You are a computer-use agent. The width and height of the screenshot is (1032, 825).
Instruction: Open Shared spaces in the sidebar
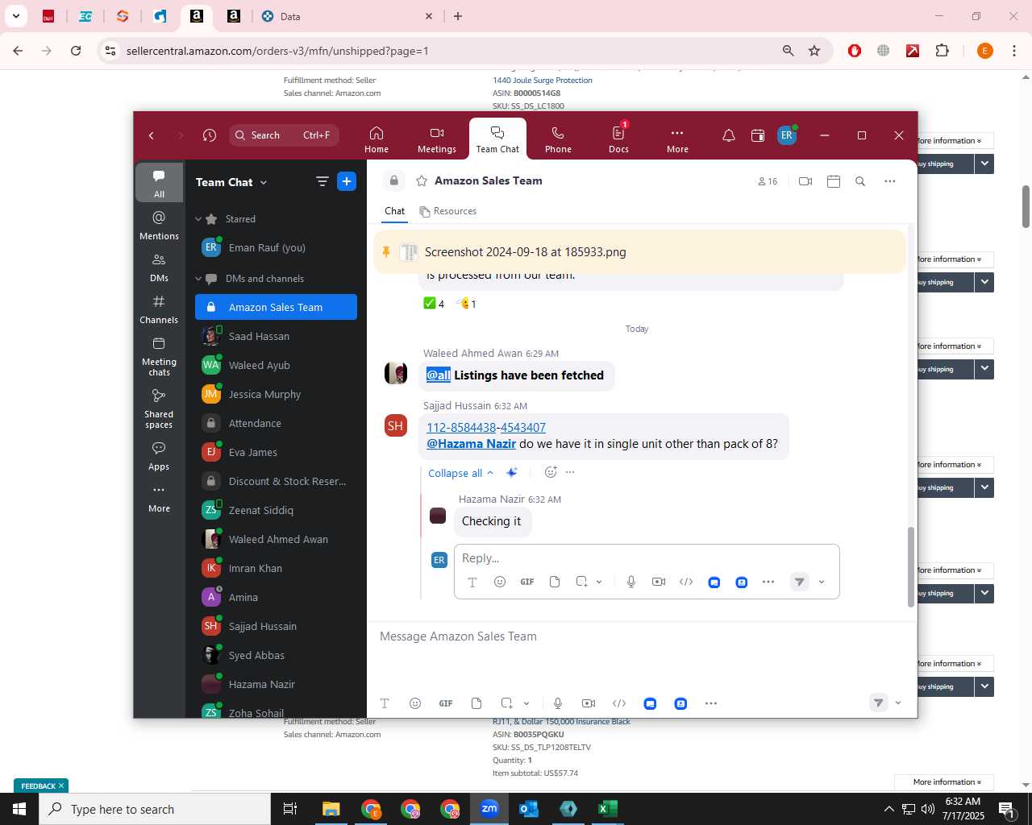pyautogui.click(x=159, y=408)
